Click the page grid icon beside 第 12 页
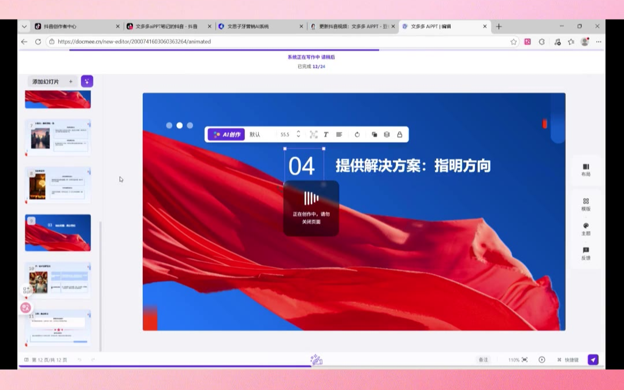Image resolution: width=624 pixels, height=390 pixels. point(27,360)
